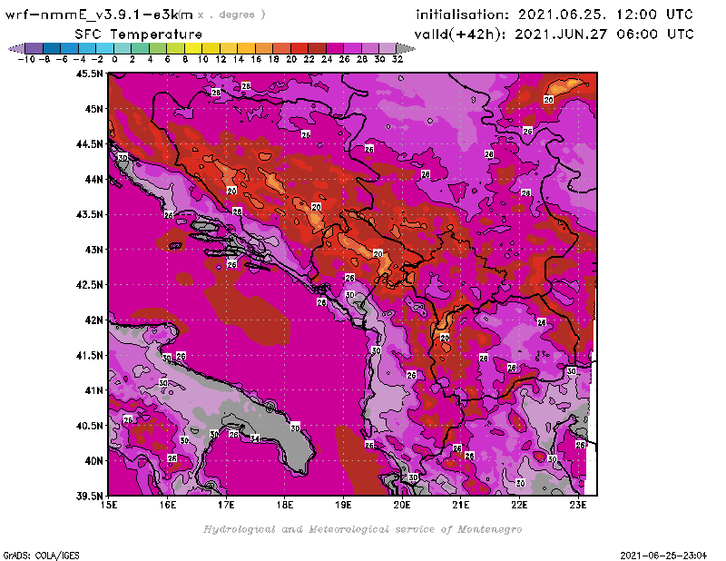Viewport: 726px width, 561px height.
Task: Click the light blue -2 to 0 legend swatch
Action: coord(103,47)
